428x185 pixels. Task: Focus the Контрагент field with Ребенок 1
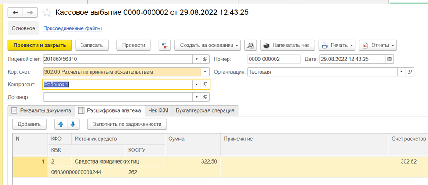pyautogui.click(x=118, y=85)
